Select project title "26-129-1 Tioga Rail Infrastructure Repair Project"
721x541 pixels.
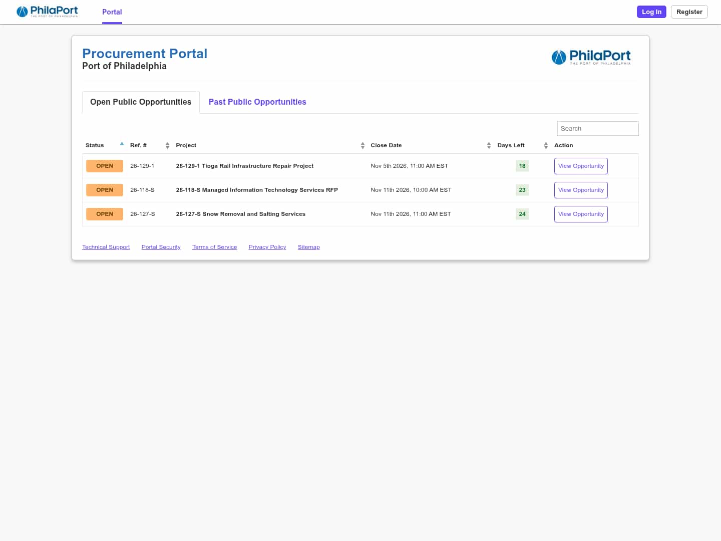[x=245, y=166]
